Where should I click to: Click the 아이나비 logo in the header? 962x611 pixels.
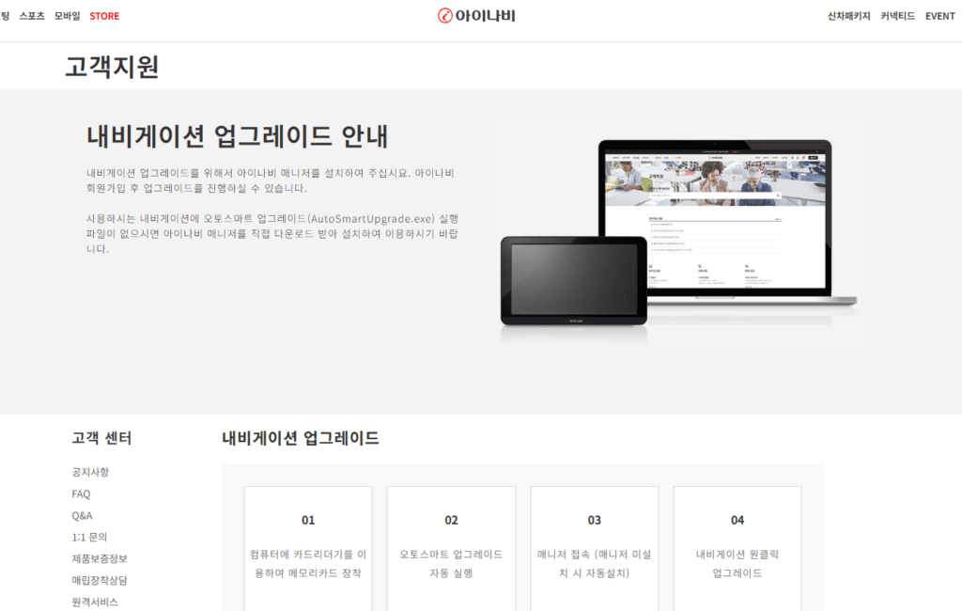476,15
